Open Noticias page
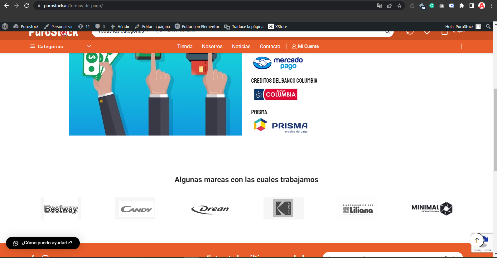The width and height of the screenshot is (497, 258). [x=241, y=46]
